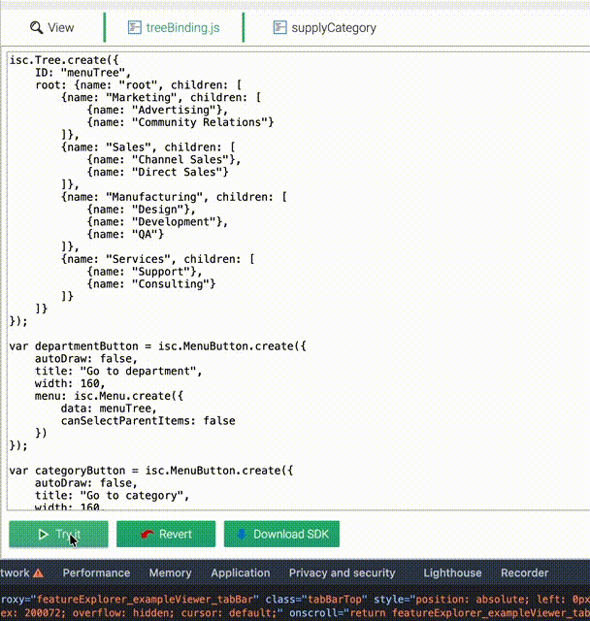Viewport: 590px width, 621px height.
Task: Open the Performance DevTools panel
Action: click(96, 572)
